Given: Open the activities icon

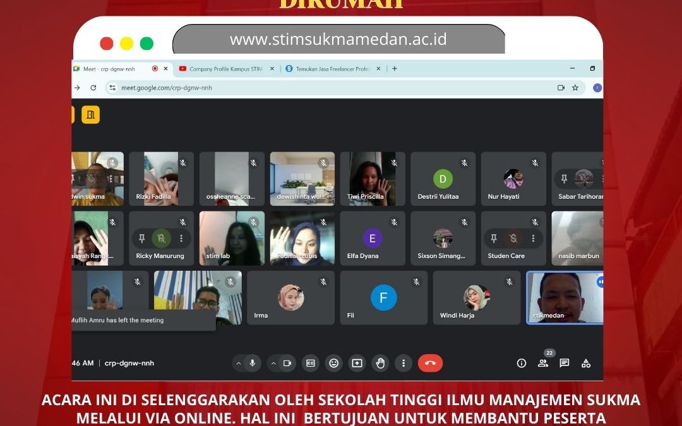Looking at the screenshot, I should [x=586, y=363].
